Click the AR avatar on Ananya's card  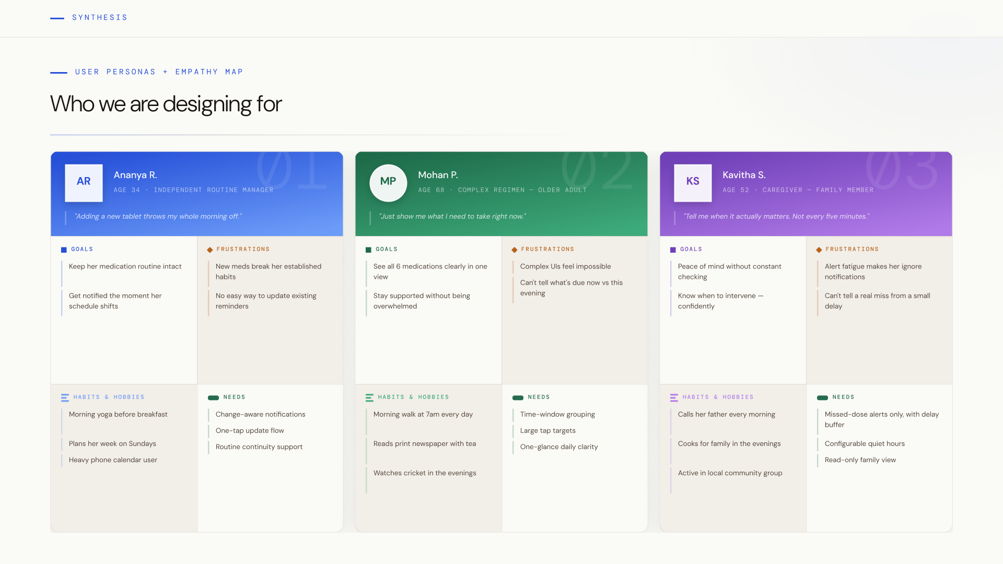pyautogui.click(x=84, y=183)
